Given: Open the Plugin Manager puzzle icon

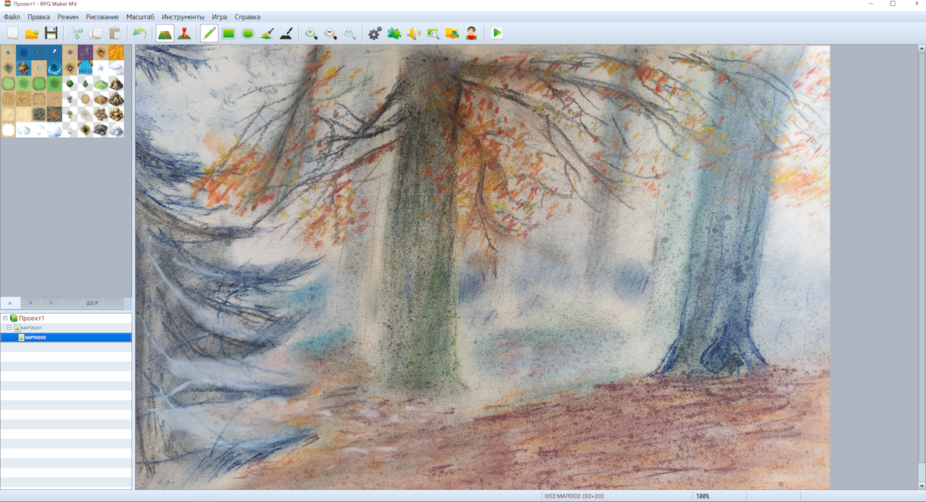Looking at the screenshot, I should tap(395, 33).
